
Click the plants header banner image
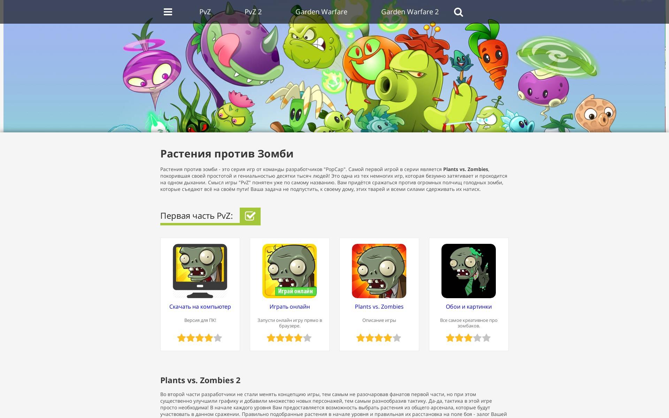tap(334, 78)
